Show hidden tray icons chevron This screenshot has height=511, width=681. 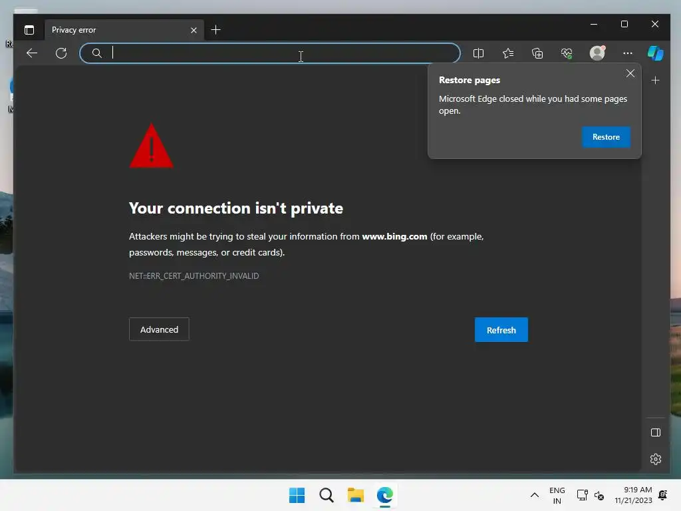pos(535,495)
